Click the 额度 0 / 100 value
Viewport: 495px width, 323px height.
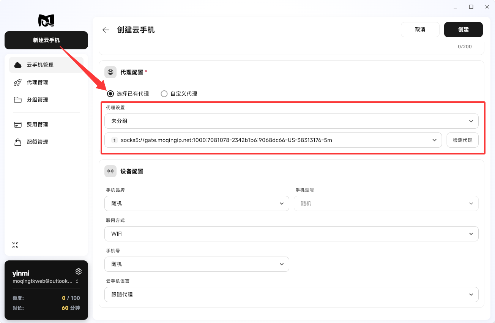[71, 298]
